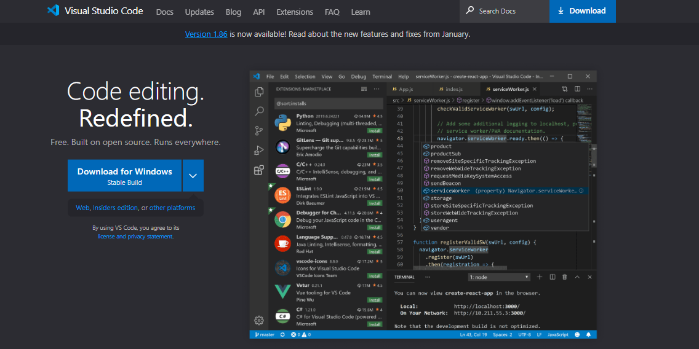Click the Explorer files icon in activity bar
699x349 pixels.
[x=259, y=92]
